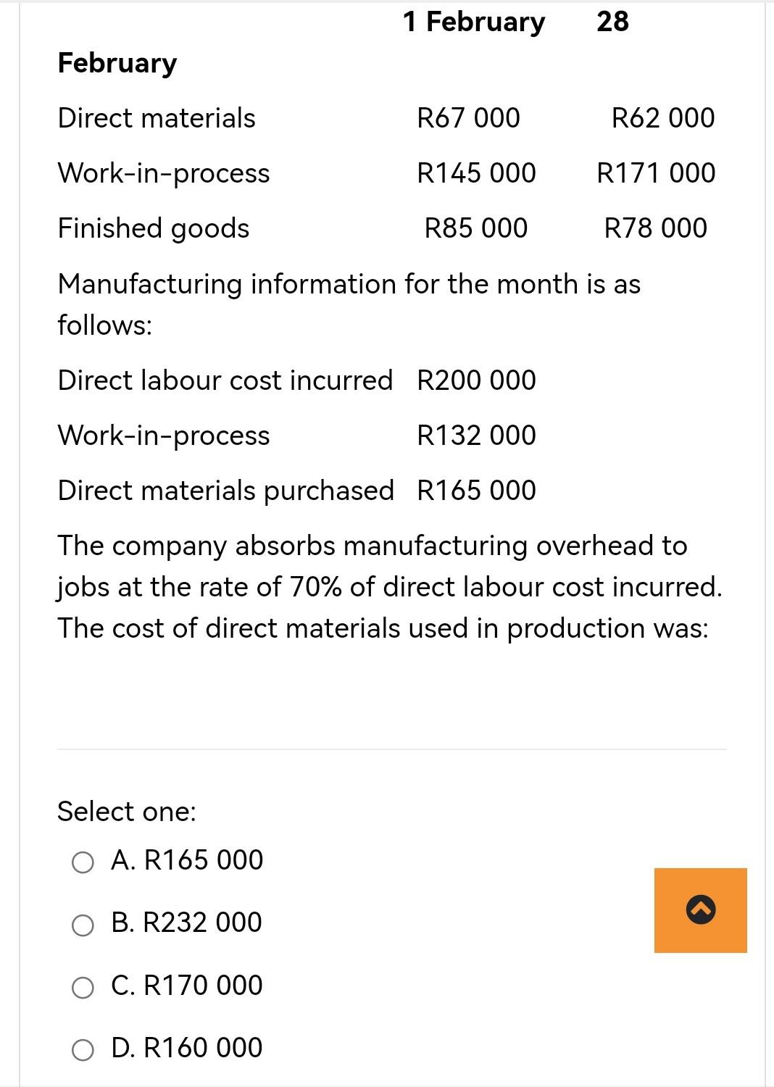The width and height of the screenshot is (774, 1087).
Task: Mark radio button for option D R160 000
Action: pyautogui.click(x=83, y=1049)
